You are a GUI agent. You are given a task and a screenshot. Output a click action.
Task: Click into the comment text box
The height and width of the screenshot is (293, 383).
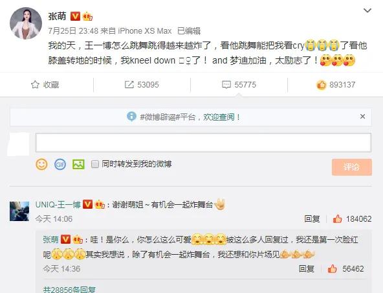click(203, 143)
